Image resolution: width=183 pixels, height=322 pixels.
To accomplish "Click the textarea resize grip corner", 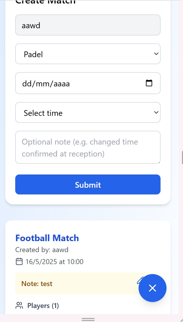I will tap(159, 162).
